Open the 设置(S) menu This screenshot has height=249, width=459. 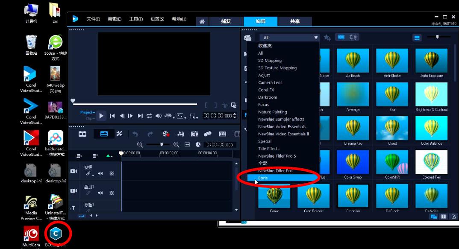pyautogui.click(x=157, y=19)
